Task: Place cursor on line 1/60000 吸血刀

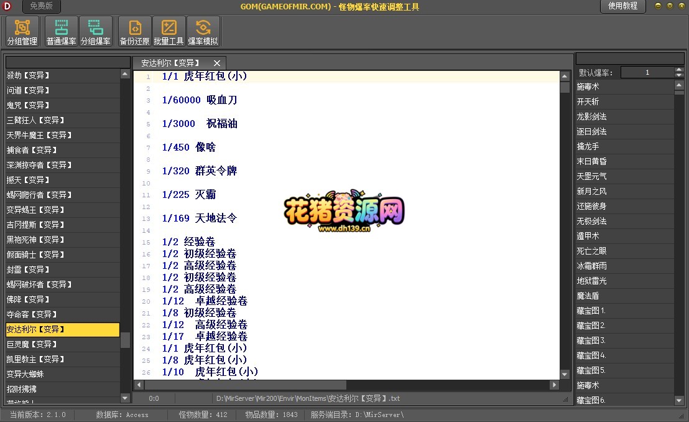Action: (x=200, y=100)
